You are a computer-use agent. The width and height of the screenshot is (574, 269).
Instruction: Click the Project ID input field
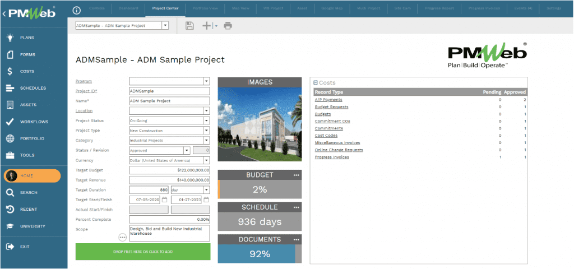(x=169, y=91)
